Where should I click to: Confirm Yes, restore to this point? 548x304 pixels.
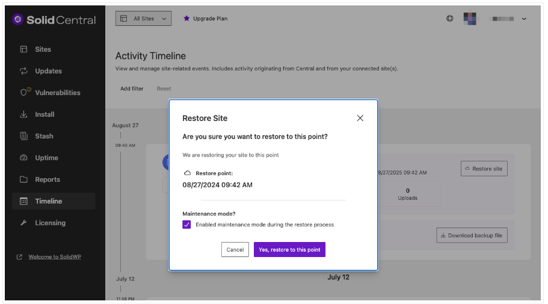(289, 250)
